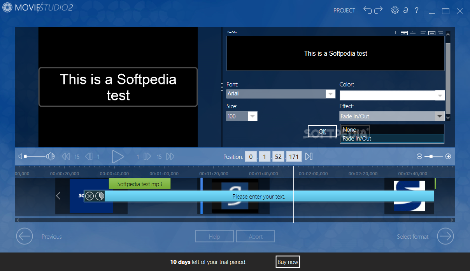Viewport: 470px width, 271px height.
Task: Click the OK button
Action: [322, 132]
